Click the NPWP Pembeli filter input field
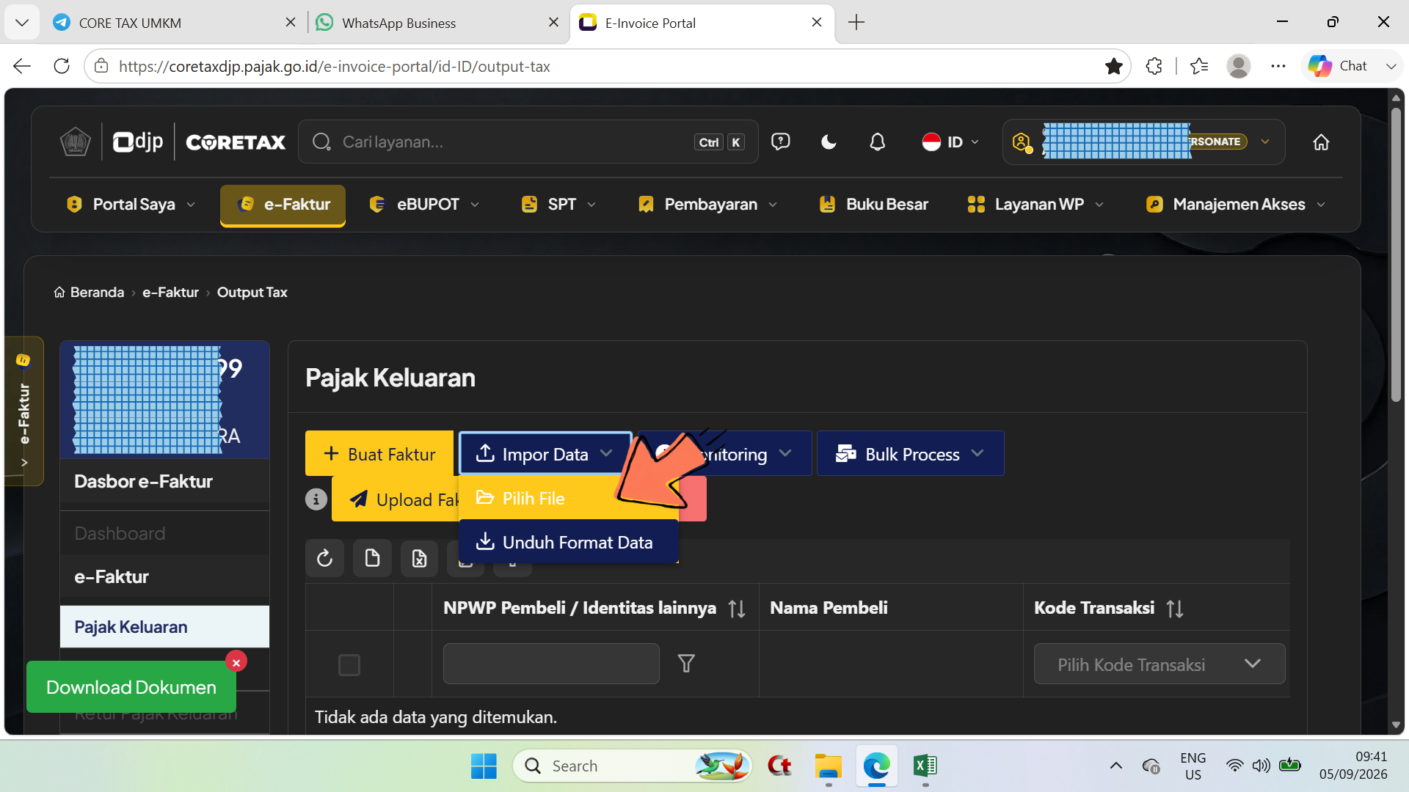This screenshot has height=792, width=1409. point(551,664)
